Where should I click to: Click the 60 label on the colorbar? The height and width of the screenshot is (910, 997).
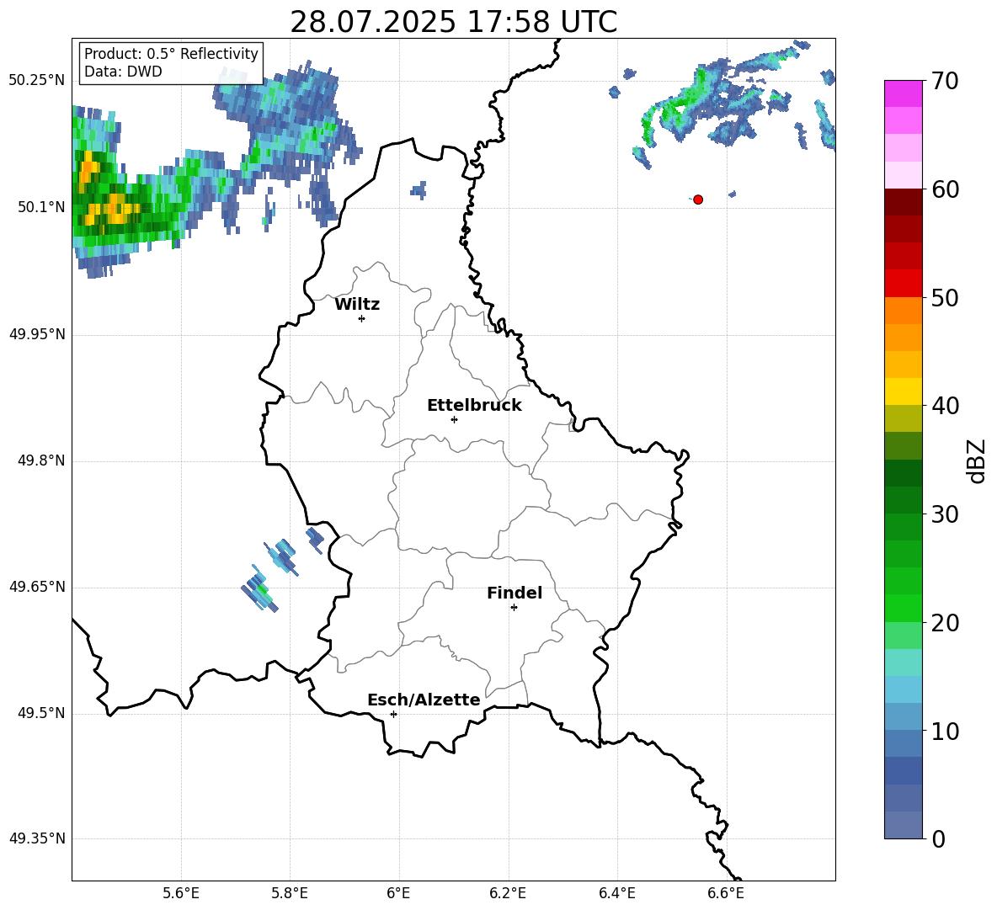pos(945,189)
